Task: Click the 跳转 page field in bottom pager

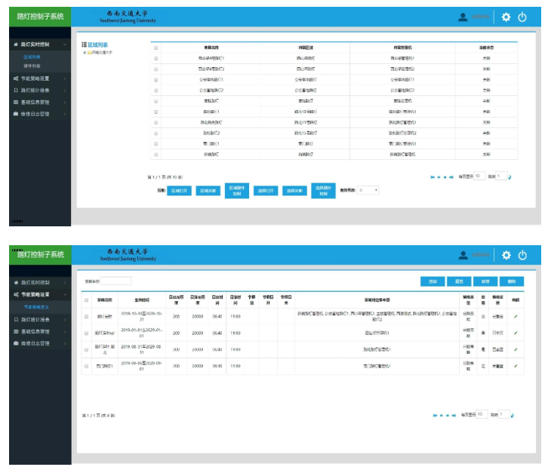Action: pos(504,414)
